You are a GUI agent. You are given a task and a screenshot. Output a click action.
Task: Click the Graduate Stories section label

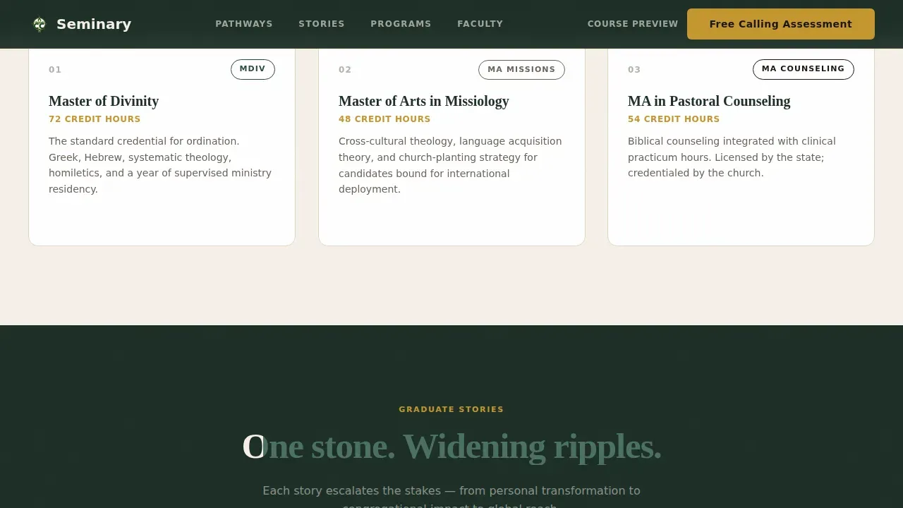(451, 409)
